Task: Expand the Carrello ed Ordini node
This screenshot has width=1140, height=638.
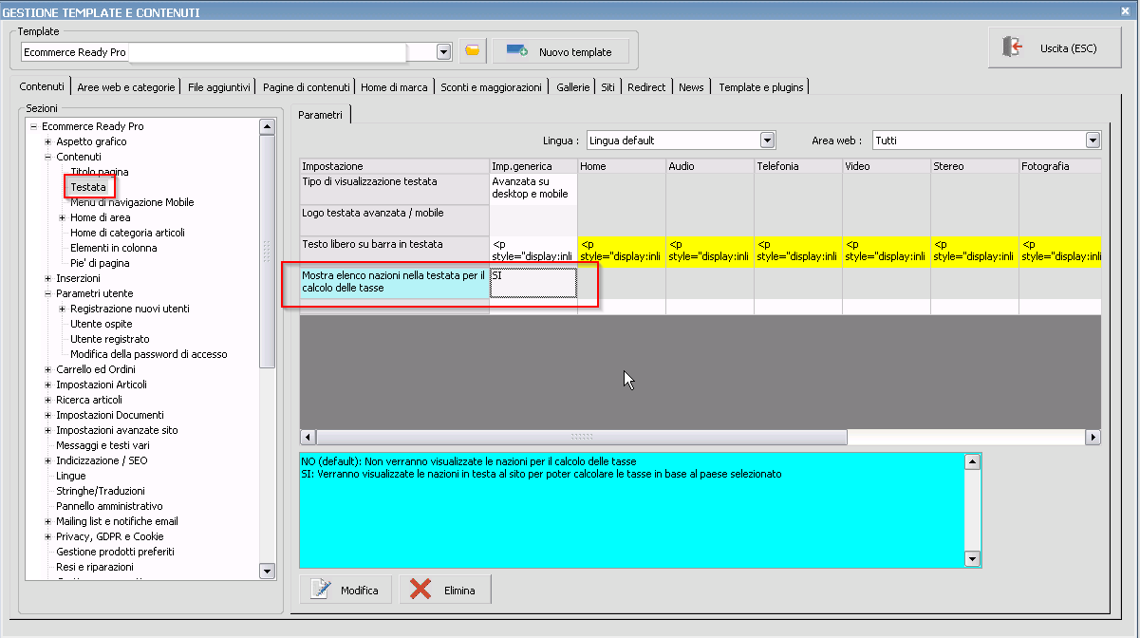Action: coord(47,369)
